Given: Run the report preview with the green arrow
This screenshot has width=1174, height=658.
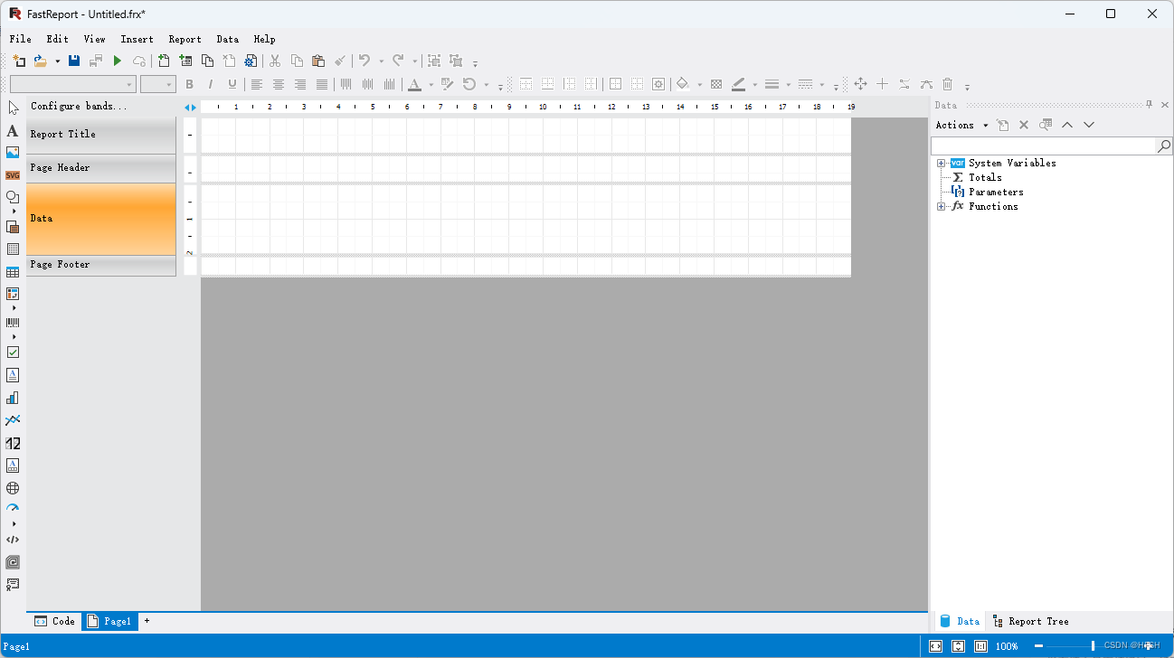Looking at the screenshot, I should (x=118, y=61).
